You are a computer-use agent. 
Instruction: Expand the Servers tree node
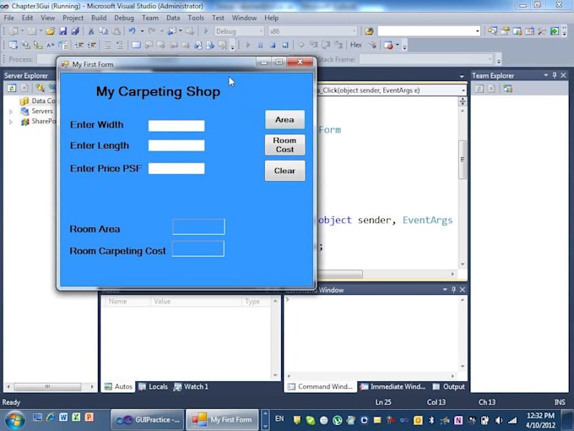coord(11,111)
